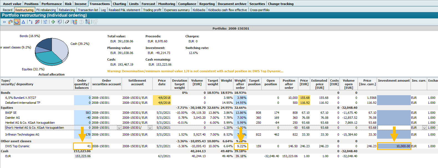Open the Rebalancing sub-tab

[x=67, y=10]
